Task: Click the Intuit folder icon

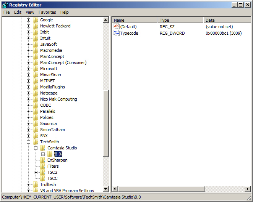Action: pos(35,38)
